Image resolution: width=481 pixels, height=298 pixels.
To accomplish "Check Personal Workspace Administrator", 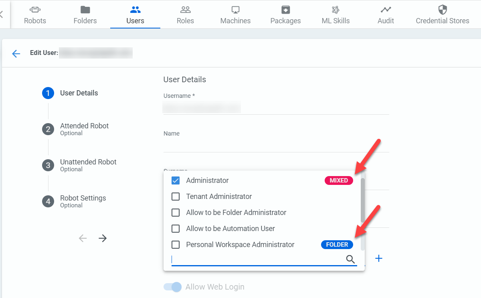I will point(176,245).
